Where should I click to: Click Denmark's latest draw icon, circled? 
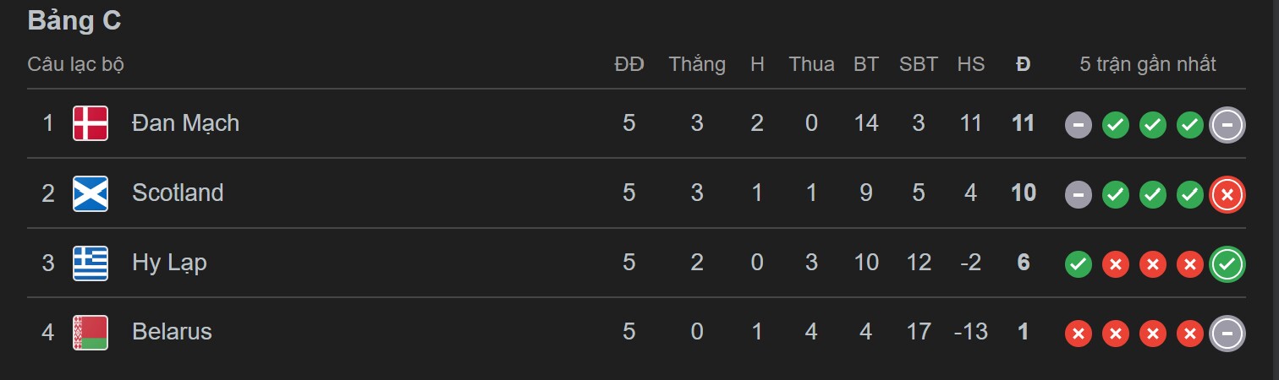pyautogui.click(x=1227, y=126)
